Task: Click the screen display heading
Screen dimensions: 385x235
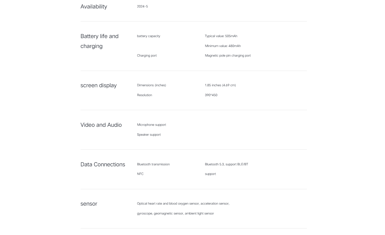Action: tap(98, 85)
